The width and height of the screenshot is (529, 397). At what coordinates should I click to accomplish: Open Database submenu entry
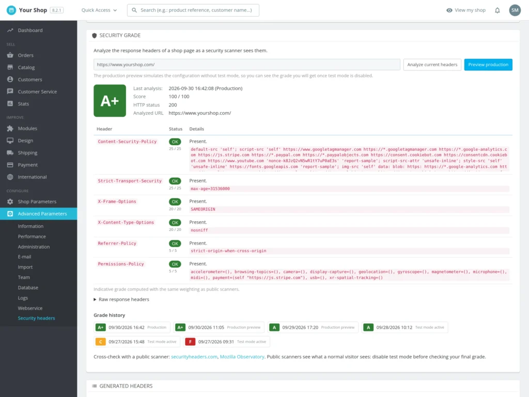28,287
